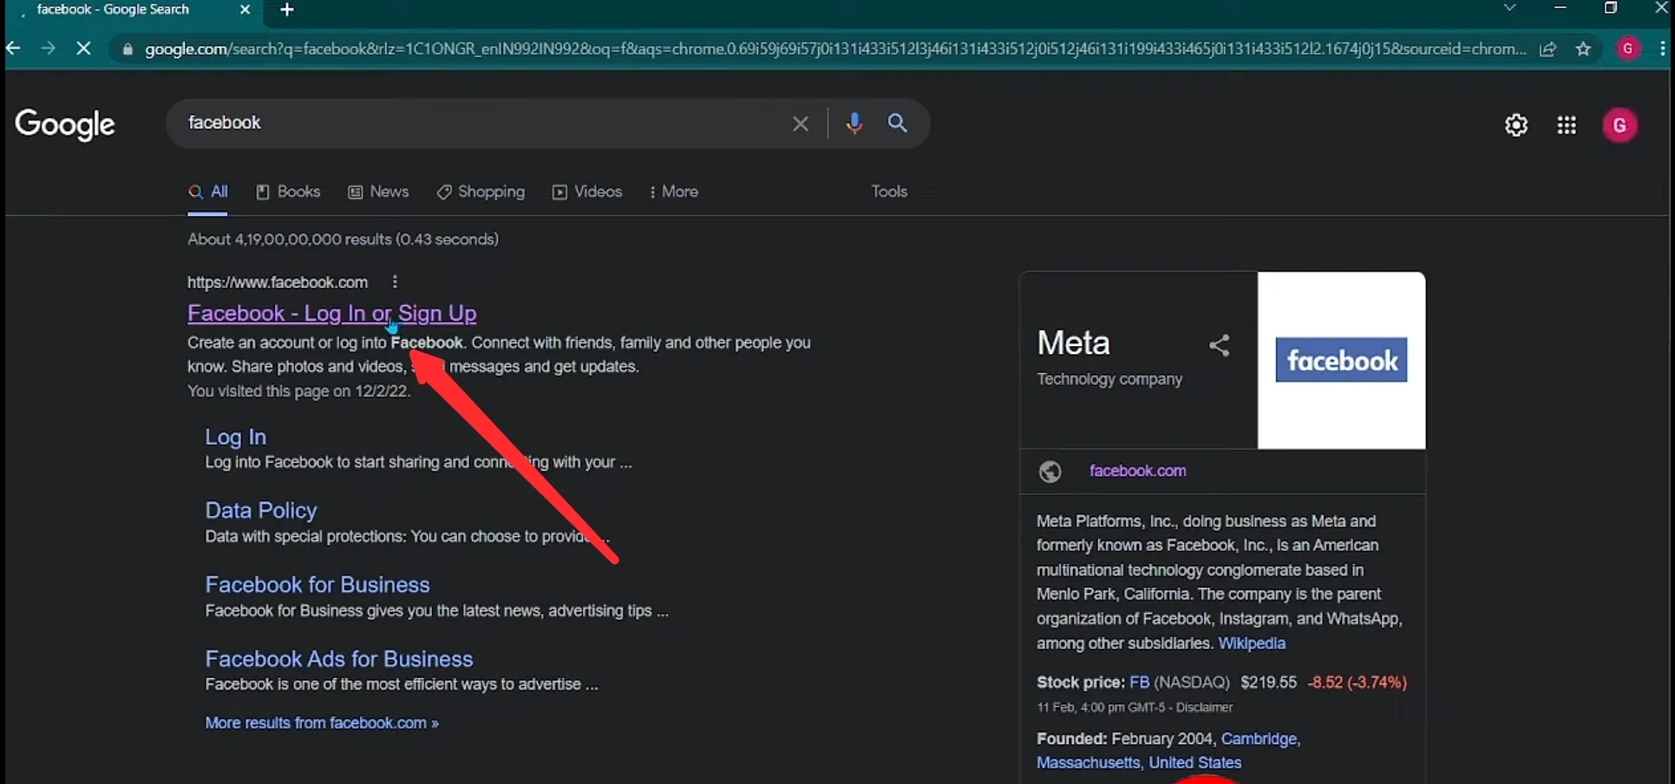Click the address bar URL
The image size is (1675, 784).
click(835, 49)
